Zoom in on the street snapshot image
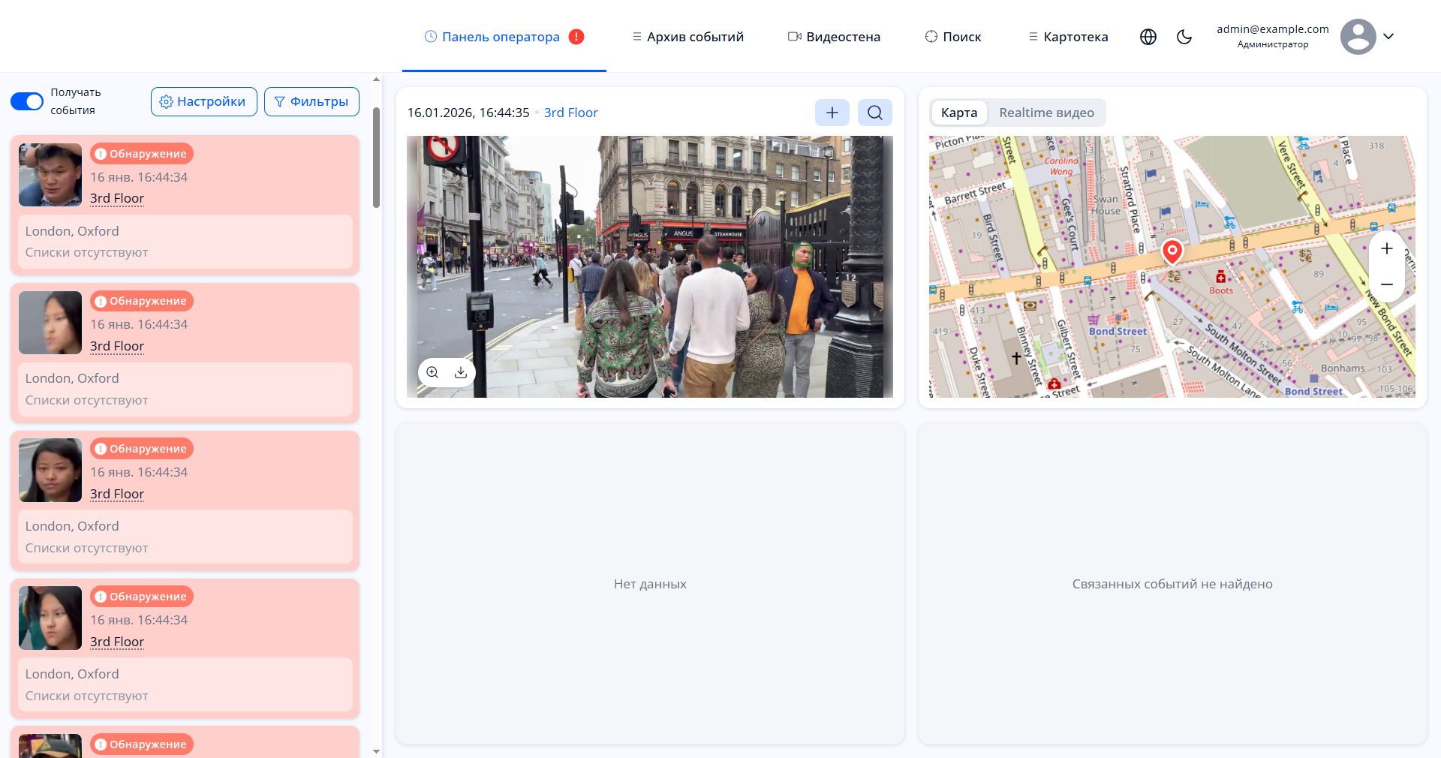Viewport: 1441px width, 758px height. [432, 372]
